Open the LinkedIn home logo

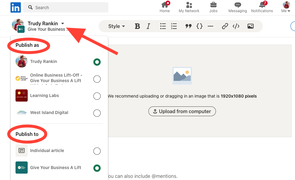[16, 8]
